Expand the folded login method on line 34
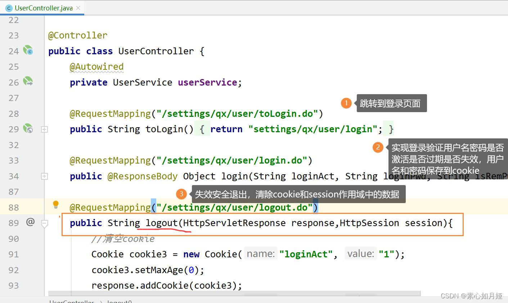508x303 pixels. pyautogui.click(x=45, y=176)
